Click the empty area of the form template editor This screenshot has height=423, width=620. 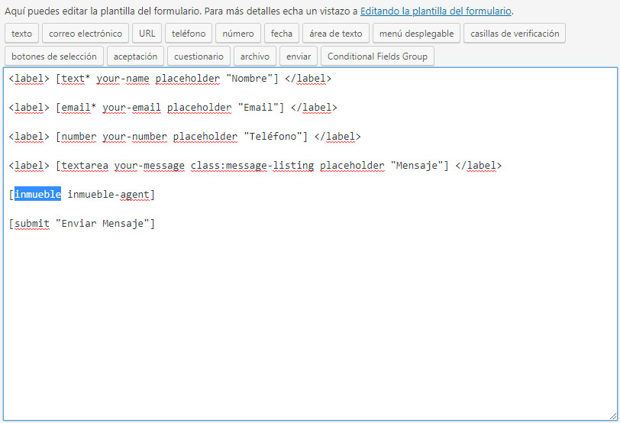tap(305, 321)
